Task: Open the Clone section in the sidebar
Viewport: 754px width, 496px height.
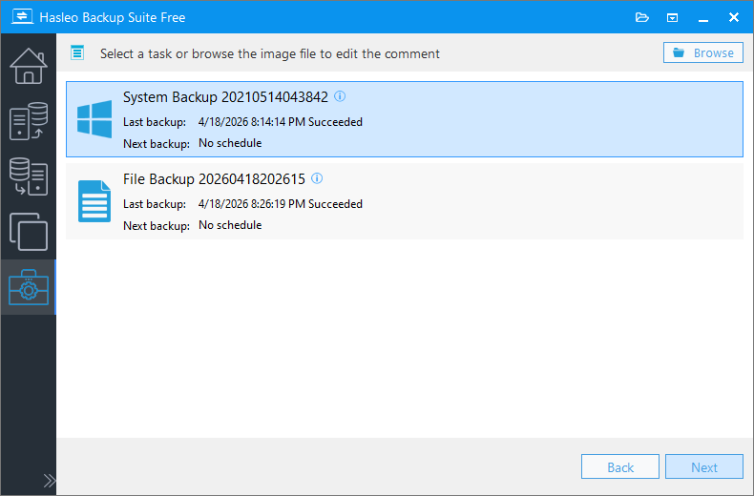Action: (29, 232)
